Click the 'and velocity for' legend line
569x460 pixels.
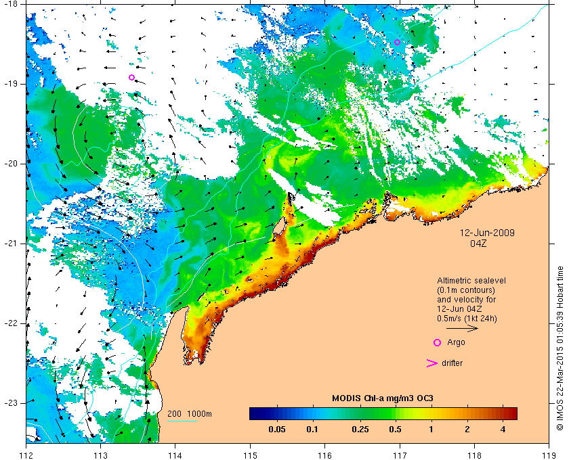466,300
